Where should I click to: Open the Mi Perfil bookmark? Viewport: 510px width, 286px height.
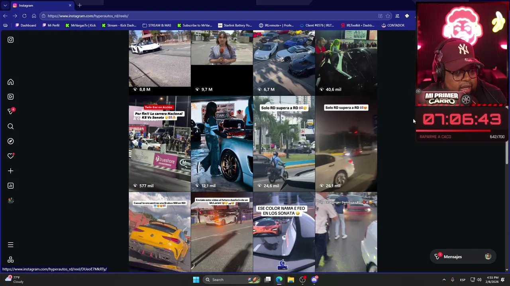tap(50, 25)
